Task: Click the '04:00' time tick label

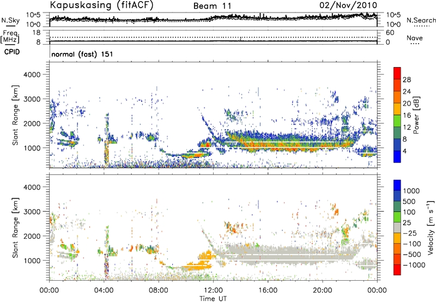Action: pos(104,291)
